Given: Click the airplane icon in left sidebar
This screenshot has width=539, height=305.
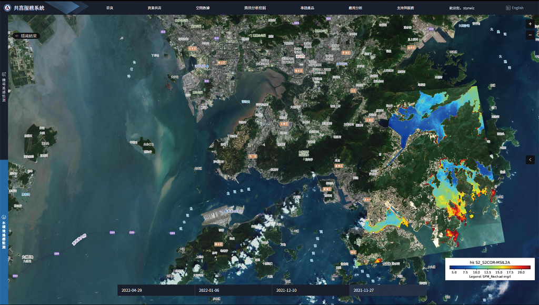Looking at the screenshot, I should [x=4, y=74].
